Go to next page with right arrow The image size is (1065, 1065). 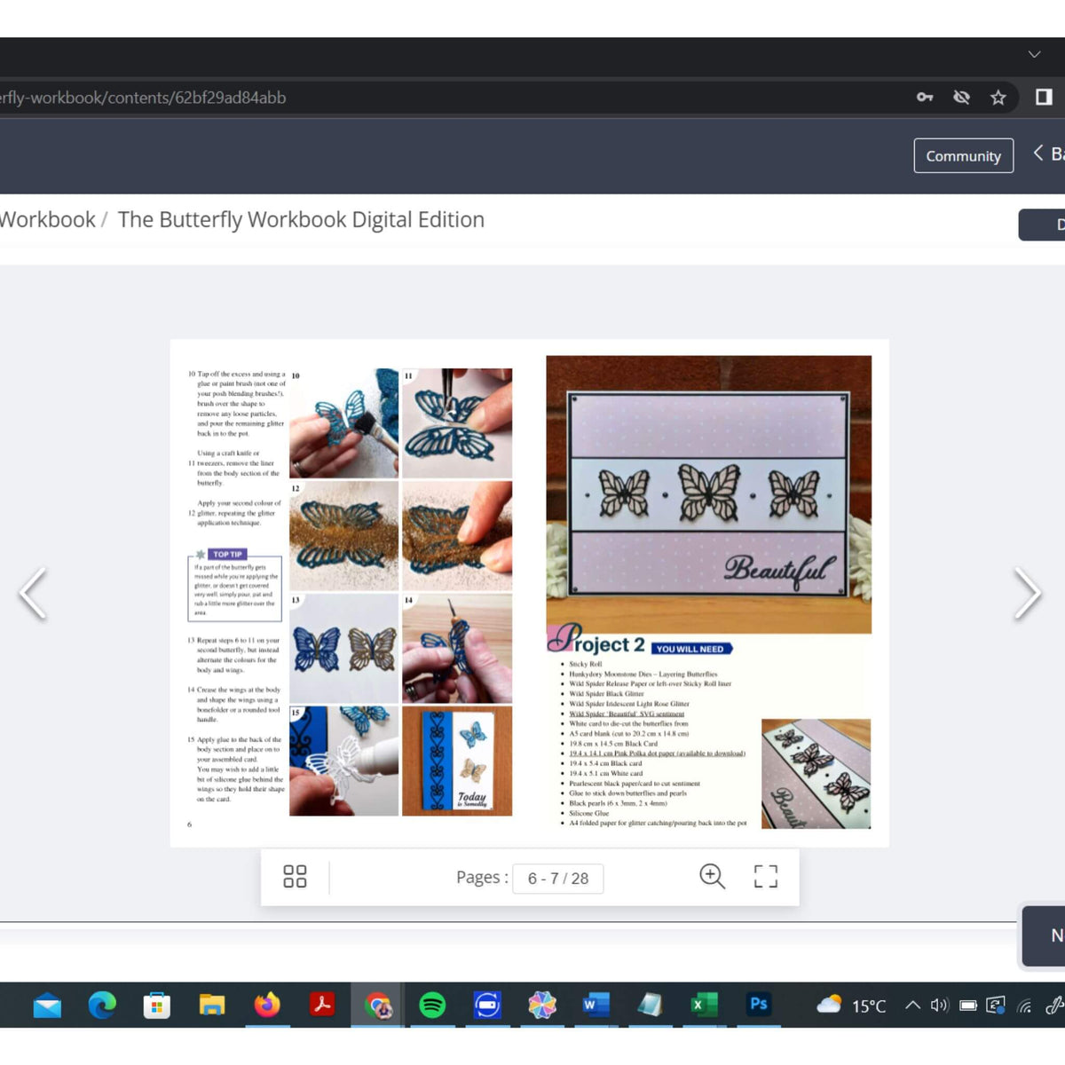1028,593
